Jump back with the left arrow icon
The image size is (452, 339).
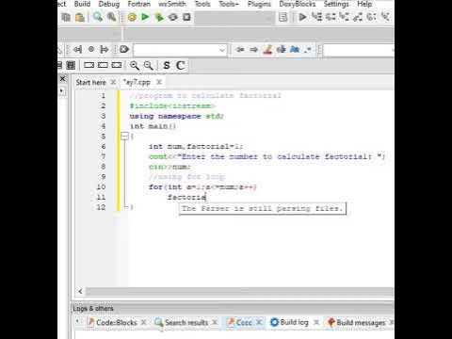click(x=240, y=50)
